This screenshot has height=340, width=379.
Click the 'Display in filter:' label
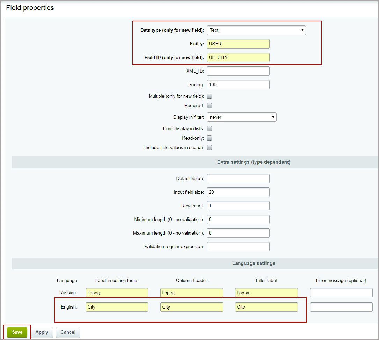click(x=189, y=117)
